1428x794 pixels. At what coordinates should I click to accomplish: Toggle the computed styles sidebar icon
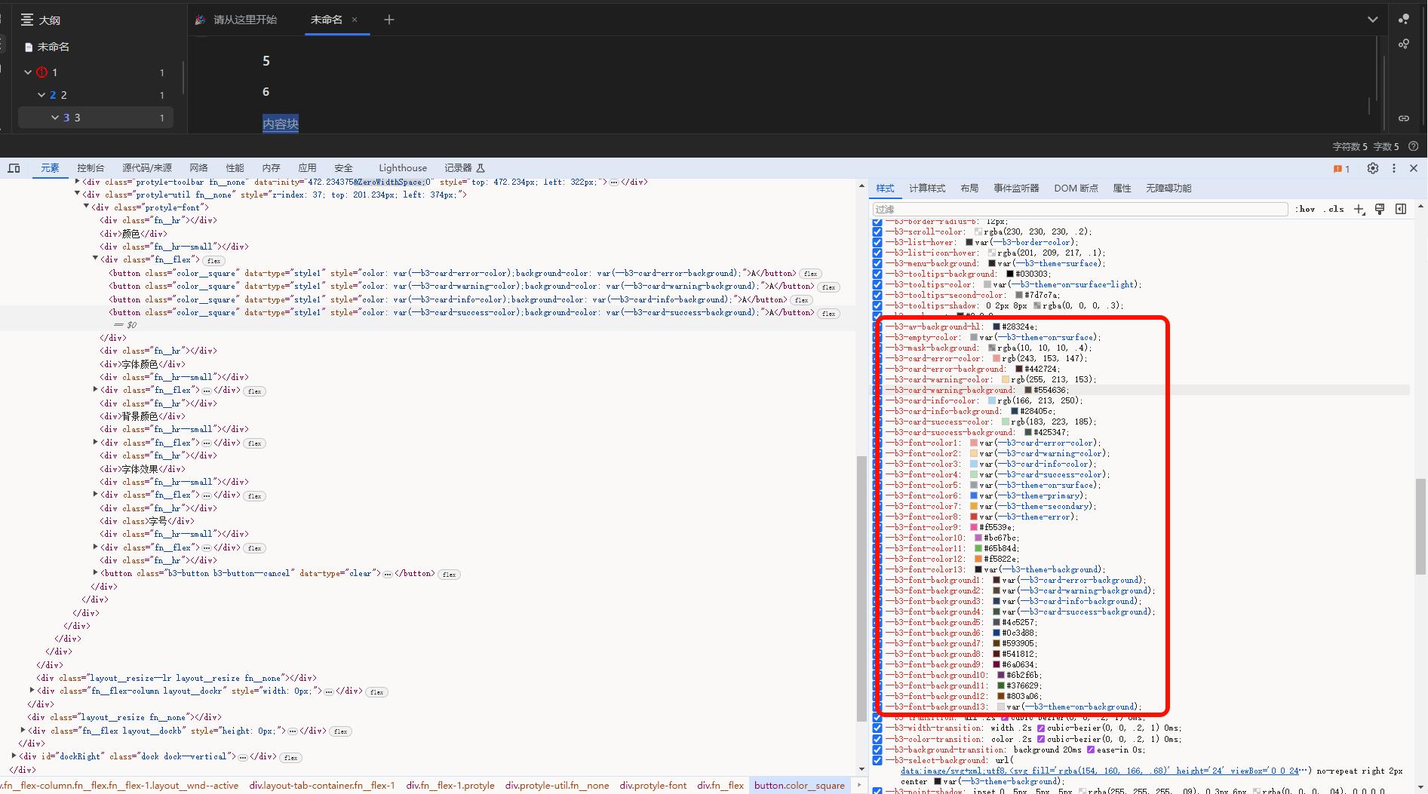(x=1401, y=209)
